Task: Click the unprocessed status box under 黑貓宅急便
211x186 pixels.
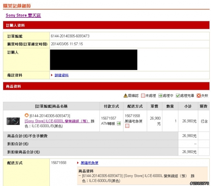Action: click(127, 126)
